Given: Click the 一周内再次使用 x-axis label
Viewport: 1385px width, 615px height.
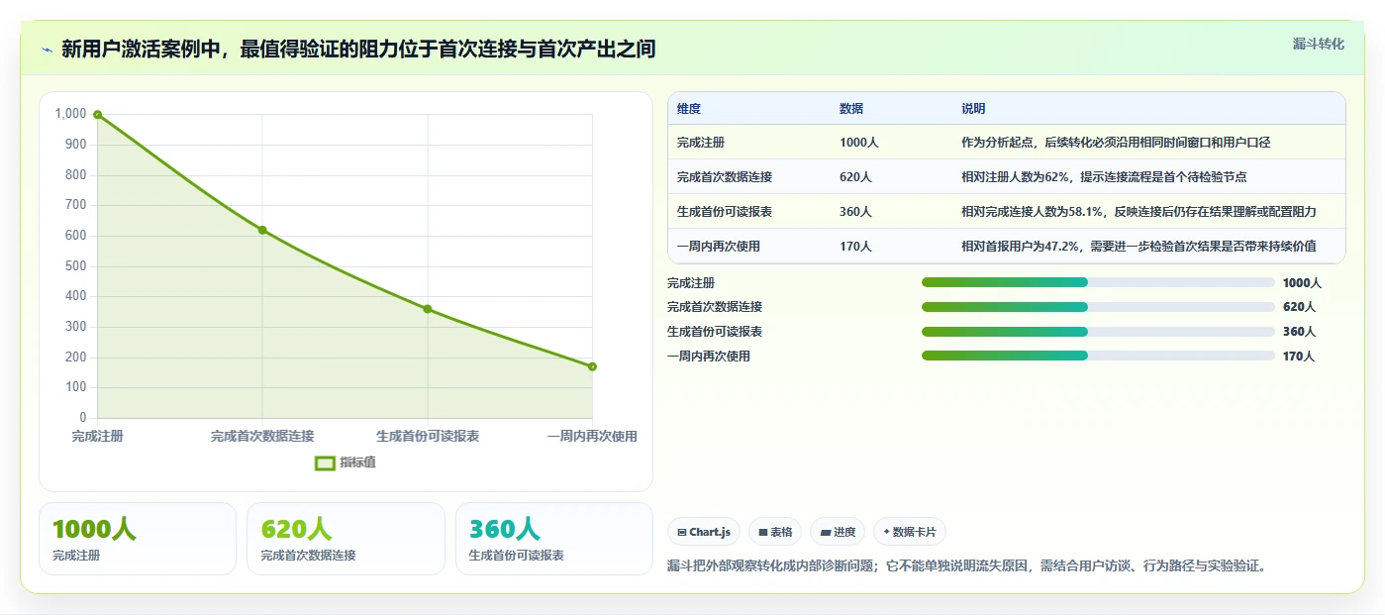Looking at the screenshot, I should coord(592,436).
